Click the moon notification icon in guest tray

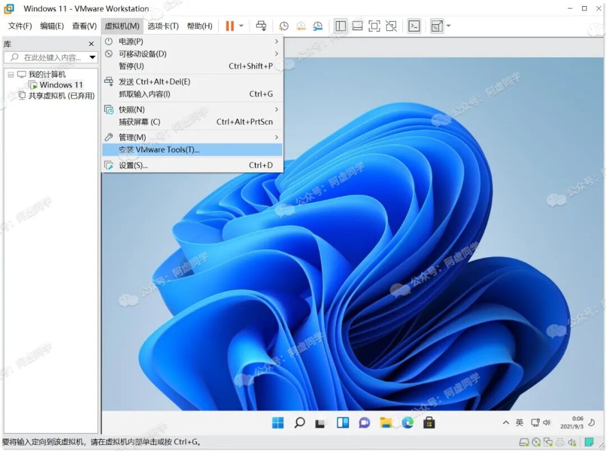592,423
